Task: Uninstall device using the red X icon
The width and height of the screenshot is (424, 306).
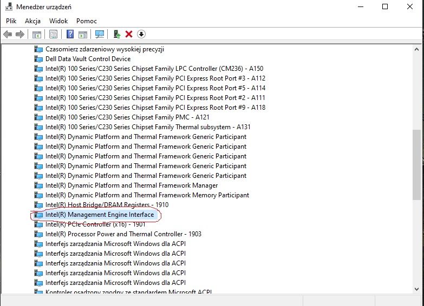Action: 129,34
